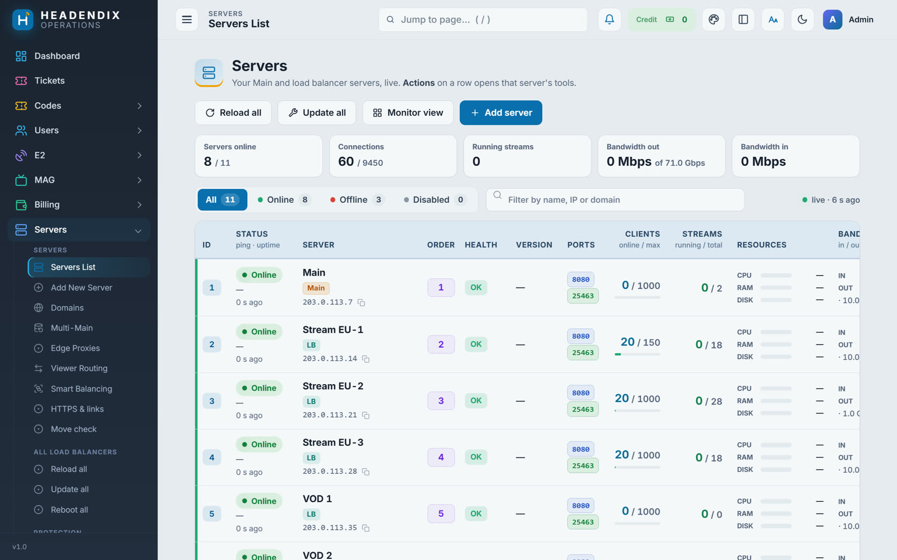
Task: Click order badge 3 for Stream EU-2
Action: (x=441, y=401)
